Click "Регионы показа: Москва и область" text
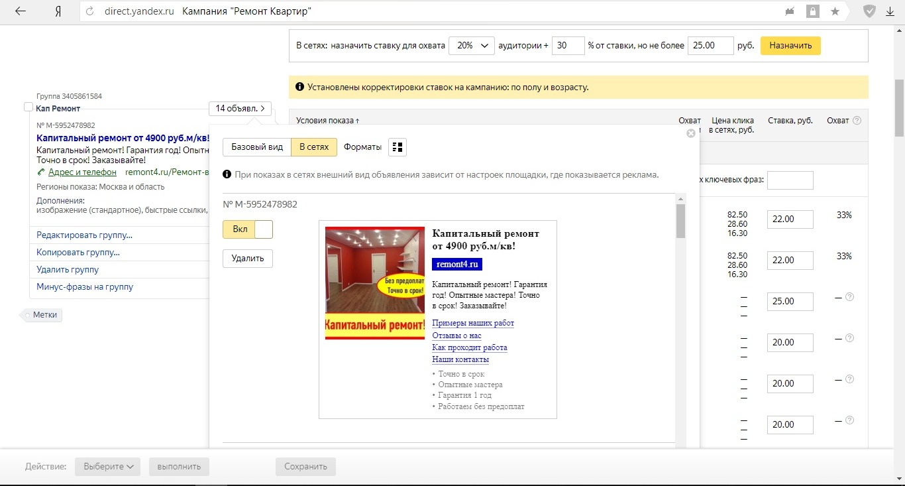This screenshot has height=486, width=905. (101, 187)
